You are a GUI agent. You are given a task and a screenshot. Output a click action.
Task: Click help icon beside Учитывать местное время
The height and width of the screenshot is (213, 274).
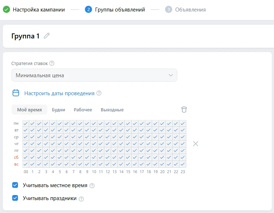pyautogui.click(x=92, y=186)
